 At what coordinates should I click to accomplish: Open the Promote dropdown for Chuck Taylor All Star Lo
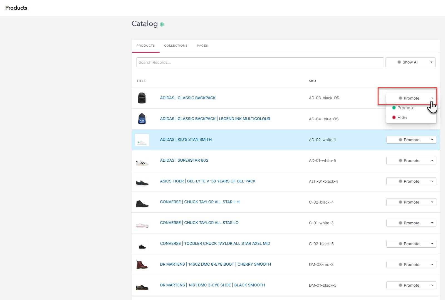(432, 223)
